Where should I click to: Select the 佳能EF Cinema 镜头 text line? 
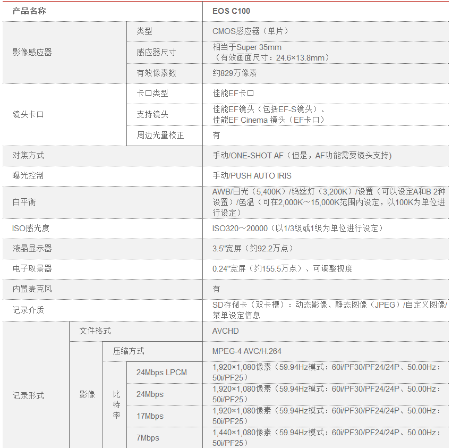[269, 120]
